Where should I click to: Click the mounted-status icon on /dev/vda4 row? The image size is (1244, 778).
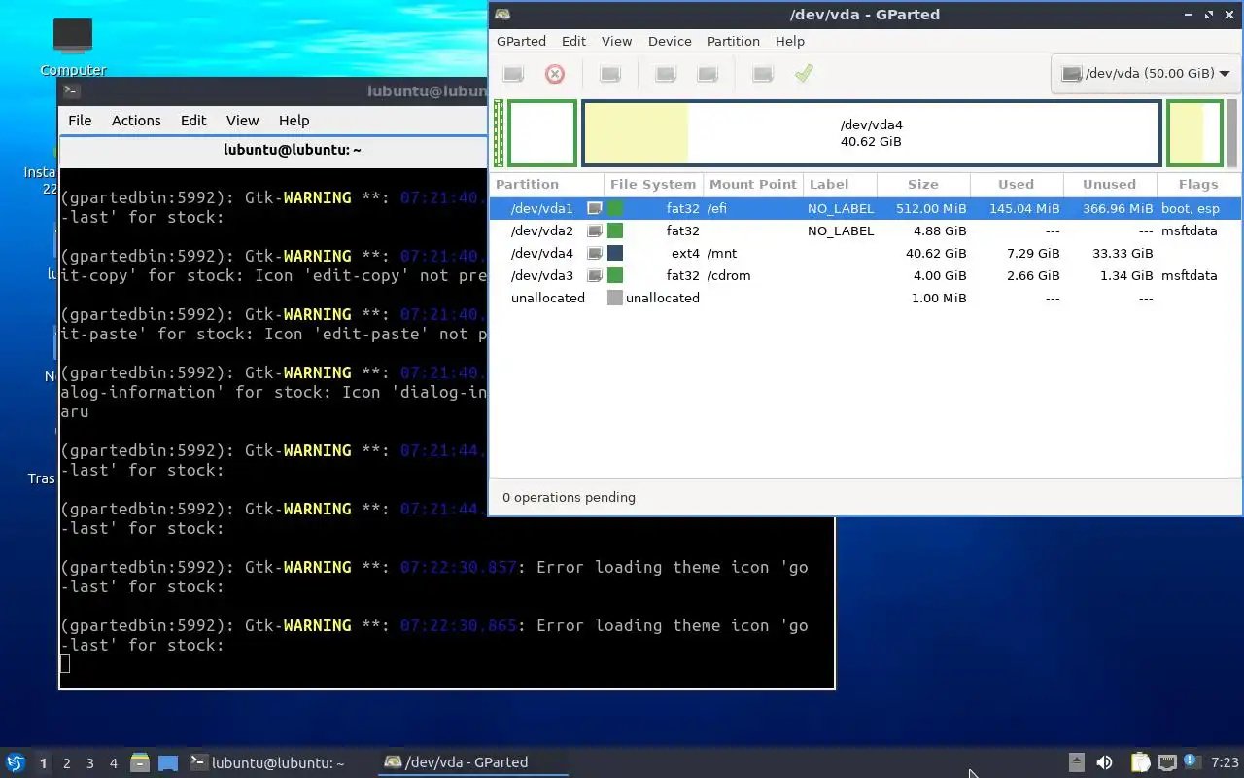(x=595, y=253)
